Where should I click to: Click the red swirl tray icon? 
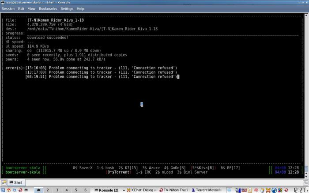[286, 190]
